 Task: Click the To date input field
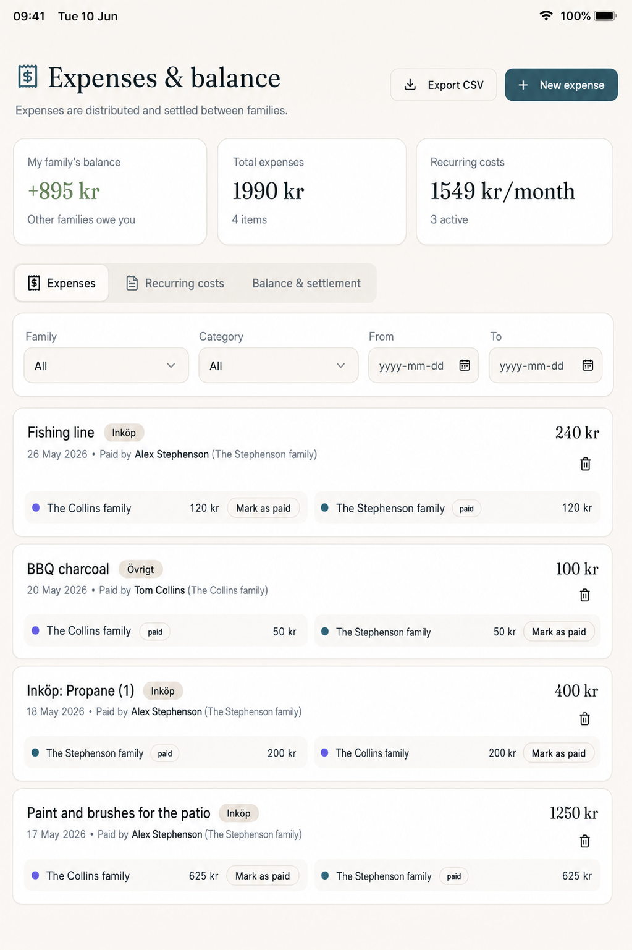pyautogui.click(x=546, y=365)
